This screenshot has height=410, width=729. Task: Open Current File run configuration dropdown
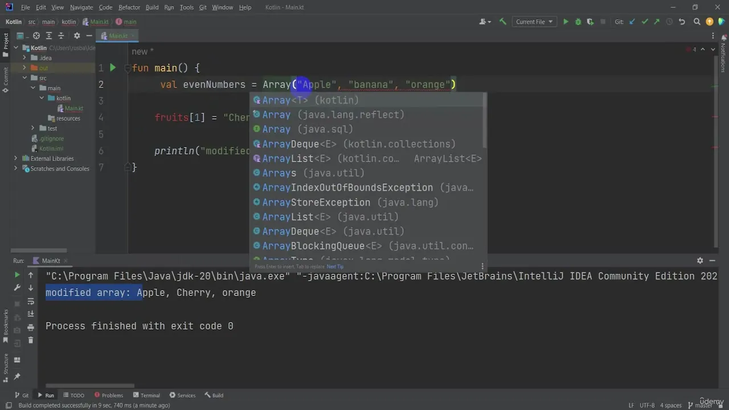point(534,22)
